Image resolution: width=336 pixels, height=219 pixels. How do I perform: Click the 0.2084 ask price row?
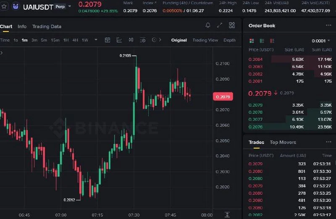[290, 59]
